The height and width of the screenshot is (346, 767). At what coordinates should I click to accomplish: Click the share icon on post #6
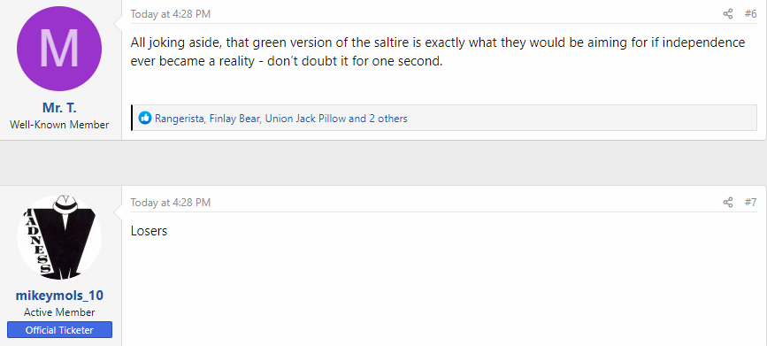click(728, 13)
